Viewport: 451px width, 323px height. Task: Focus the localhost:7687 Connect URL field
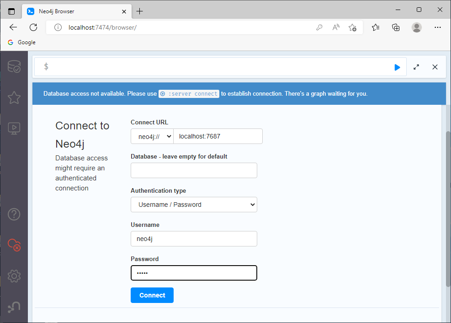pyautogui.click(x=218, y=136)
